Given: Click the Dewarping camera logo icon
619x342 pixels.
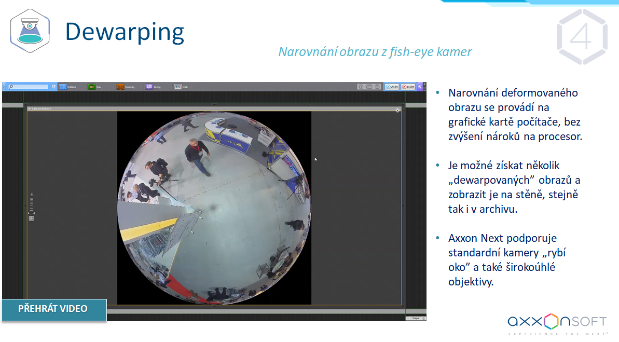Looking at the screenshot, I should [30, 31].
